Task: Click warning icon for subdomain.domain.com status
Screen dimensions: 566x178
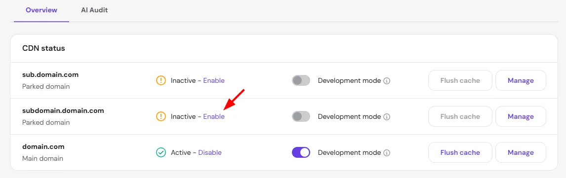Action: click(161, 116)
